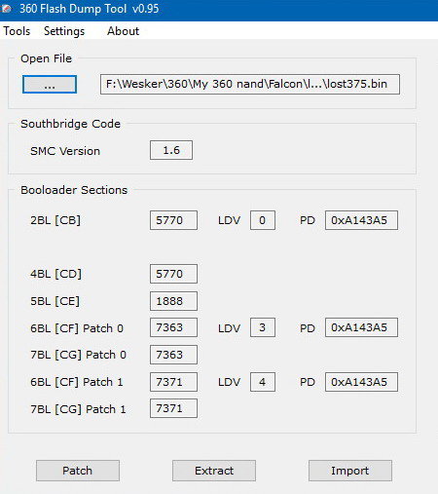438x494 pixels.
Task: Click the Extract button
Action: click(x=214, y=471)
